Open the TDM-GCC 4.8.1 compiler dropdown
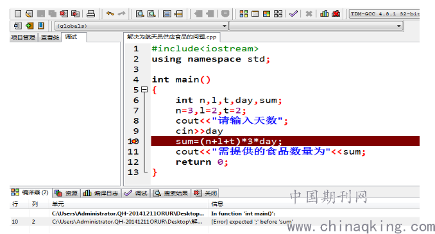 (x=384, y=13)
